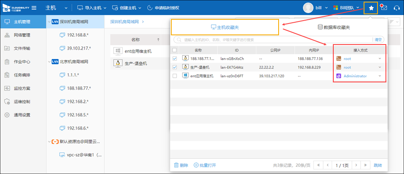This screenshot has width=404, height=174.
Task: Expand the Administrator access method dropdown
Action: [380, 76]
